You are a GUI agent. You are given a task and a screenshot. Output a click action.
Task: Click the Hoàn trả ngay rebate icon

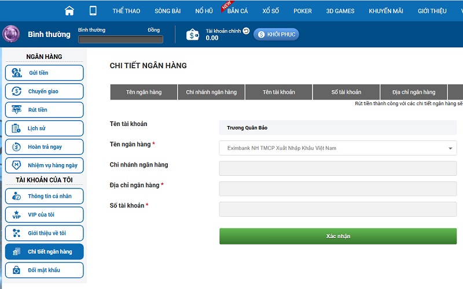[16, 147]
